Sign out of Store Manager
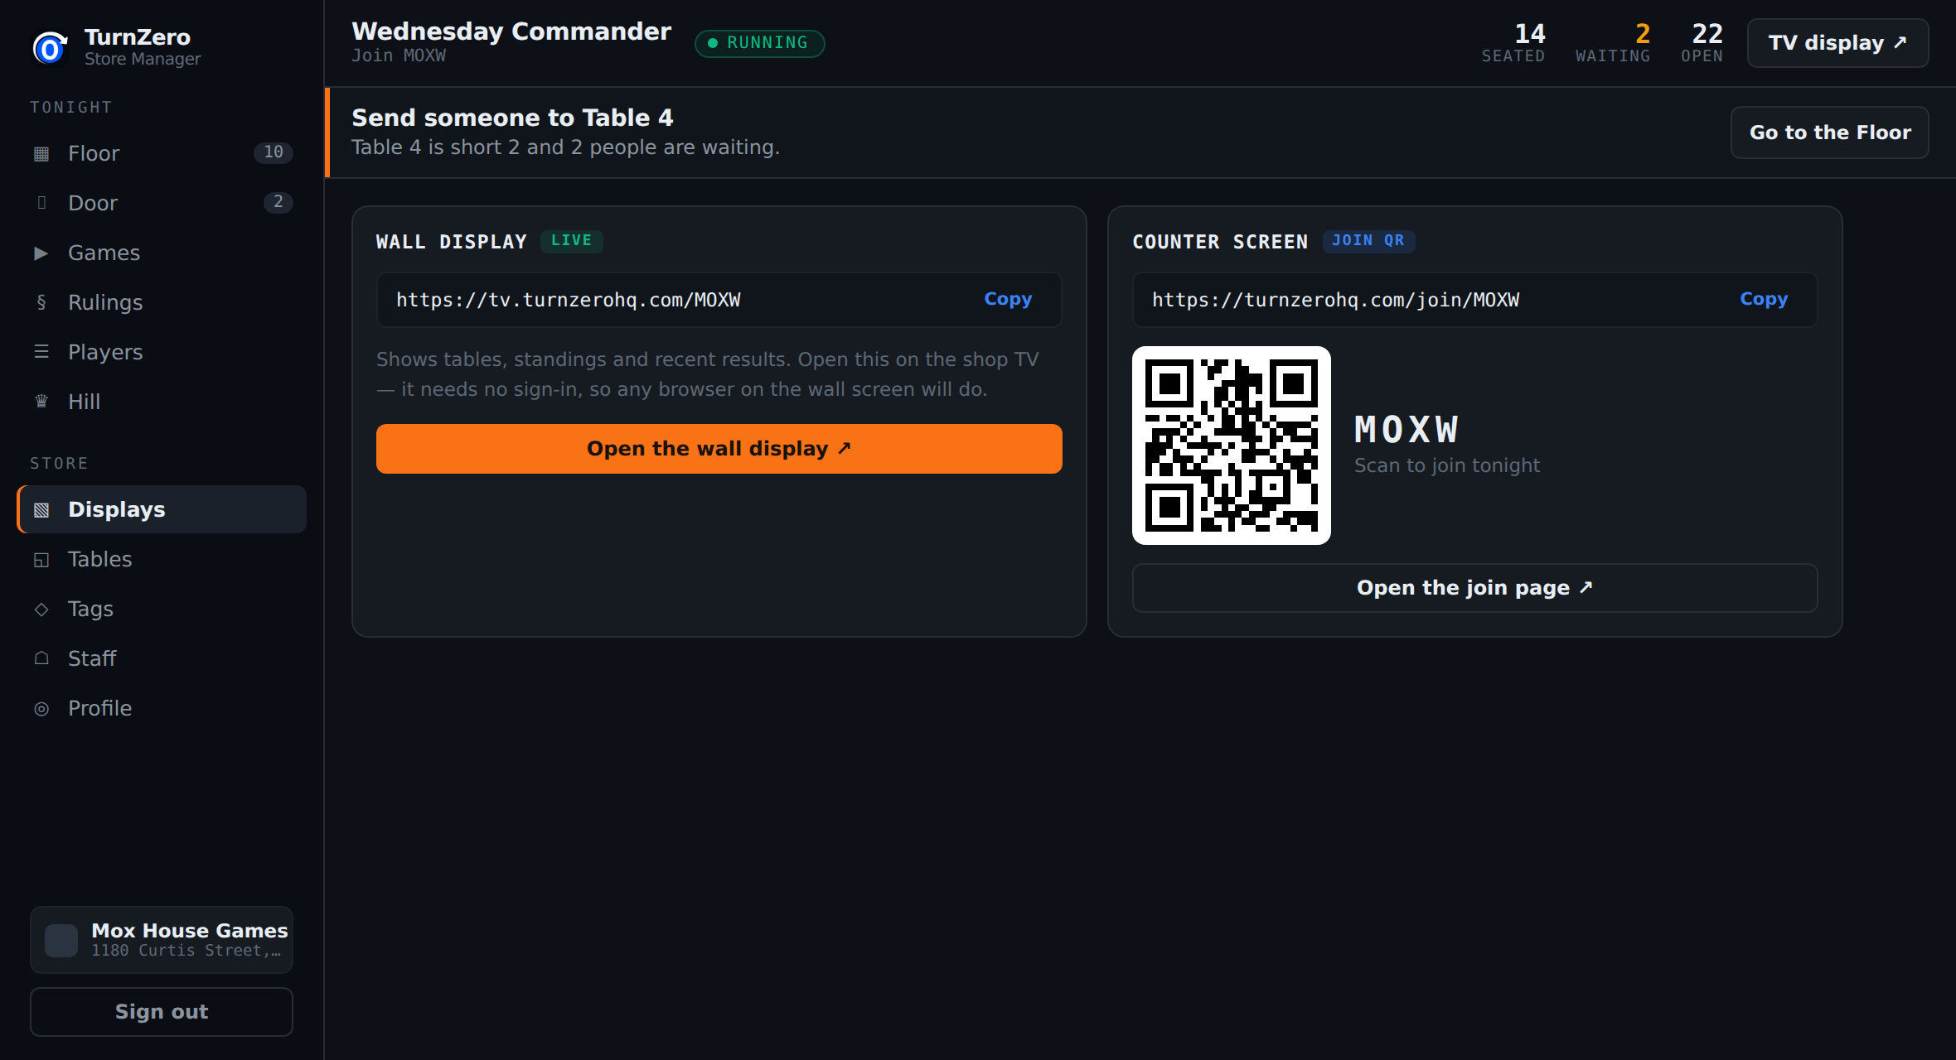This screenshot has width=1956, height=1060. [162, 1012]
